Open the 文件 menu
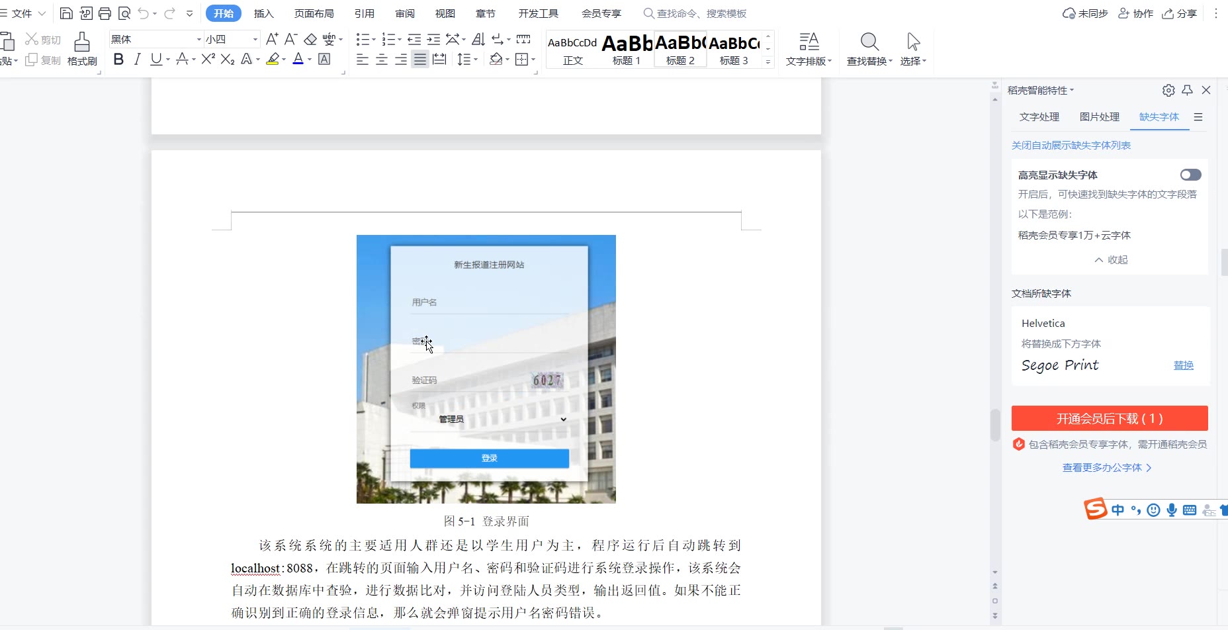 pos(22,13)
